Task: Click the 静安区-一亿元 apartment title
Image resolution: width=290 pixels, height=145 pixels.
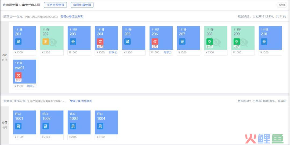Action: tap(13, 16)
